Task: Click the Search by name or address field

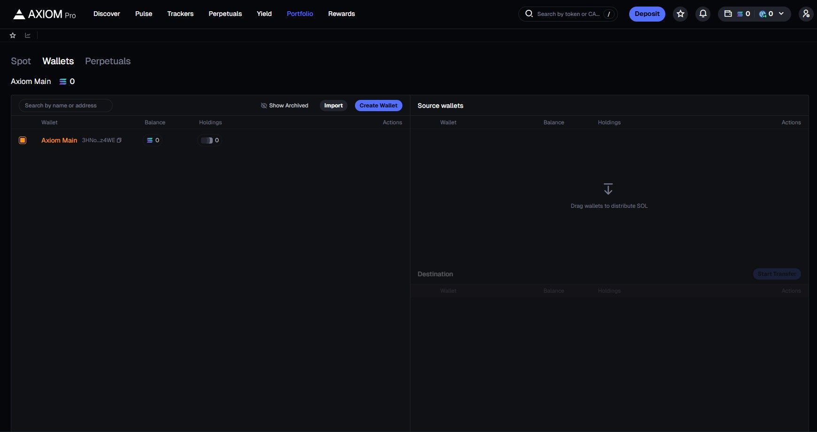Action: coord(65,106)
